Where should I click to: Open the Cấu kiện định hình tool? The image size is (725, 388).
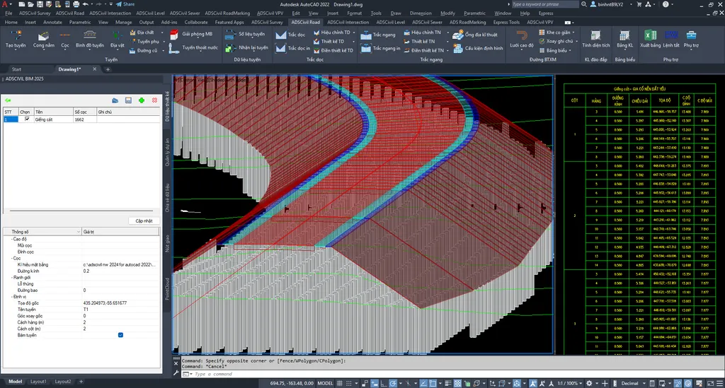click(x=478, y=48)
